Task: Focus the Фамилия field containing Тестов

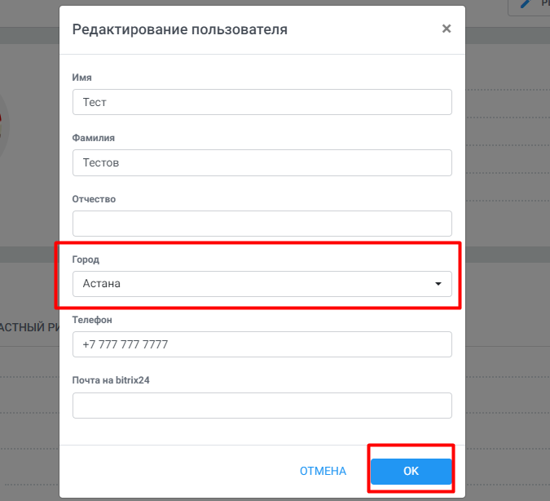Action: (262, 162)
